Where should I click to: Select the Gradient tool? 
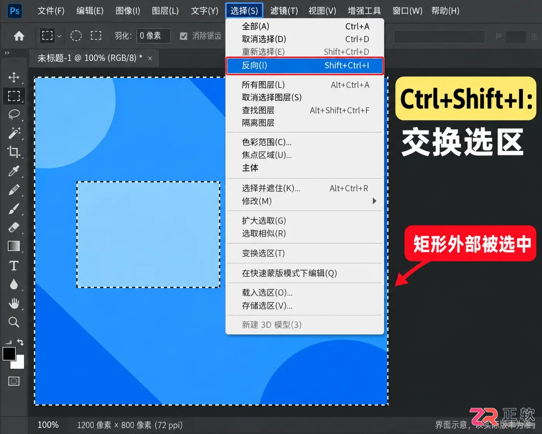(x=14, y=246)
